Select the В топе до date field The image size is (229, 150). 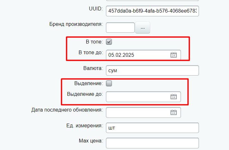click(x=143, y=55)
